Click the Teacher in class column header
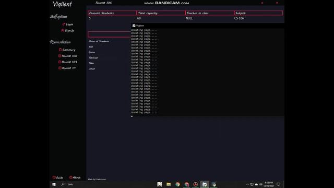Viewport: 334px width, 188px height. pos(210,13)
